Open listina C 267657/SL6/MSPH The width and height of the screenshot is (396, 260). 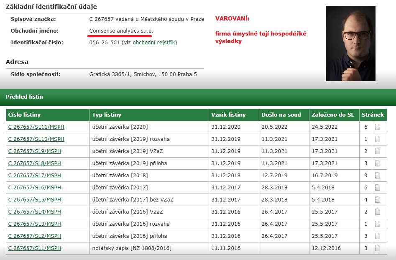pyautogui.click(x=34, y=188)
